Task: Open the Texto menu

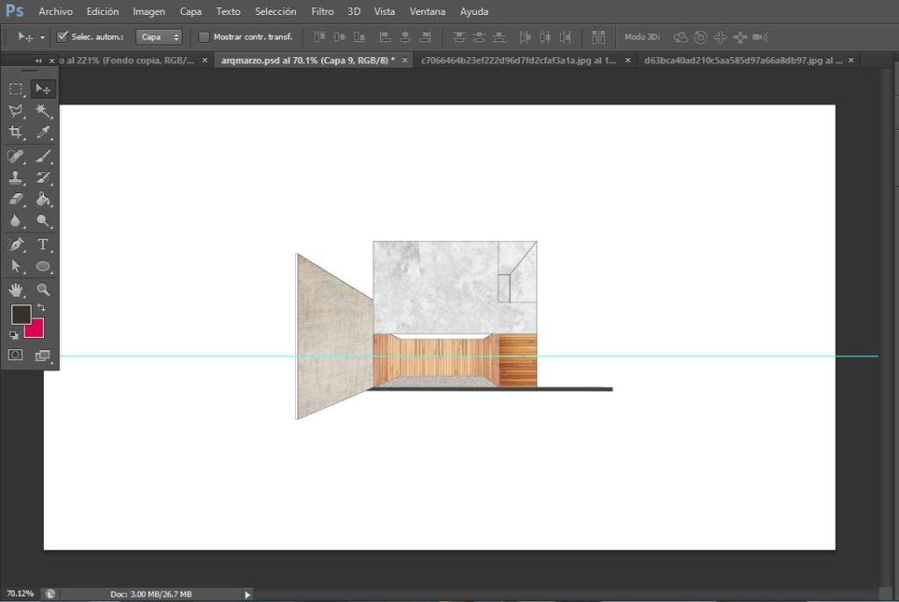Action: click(228, 11)
